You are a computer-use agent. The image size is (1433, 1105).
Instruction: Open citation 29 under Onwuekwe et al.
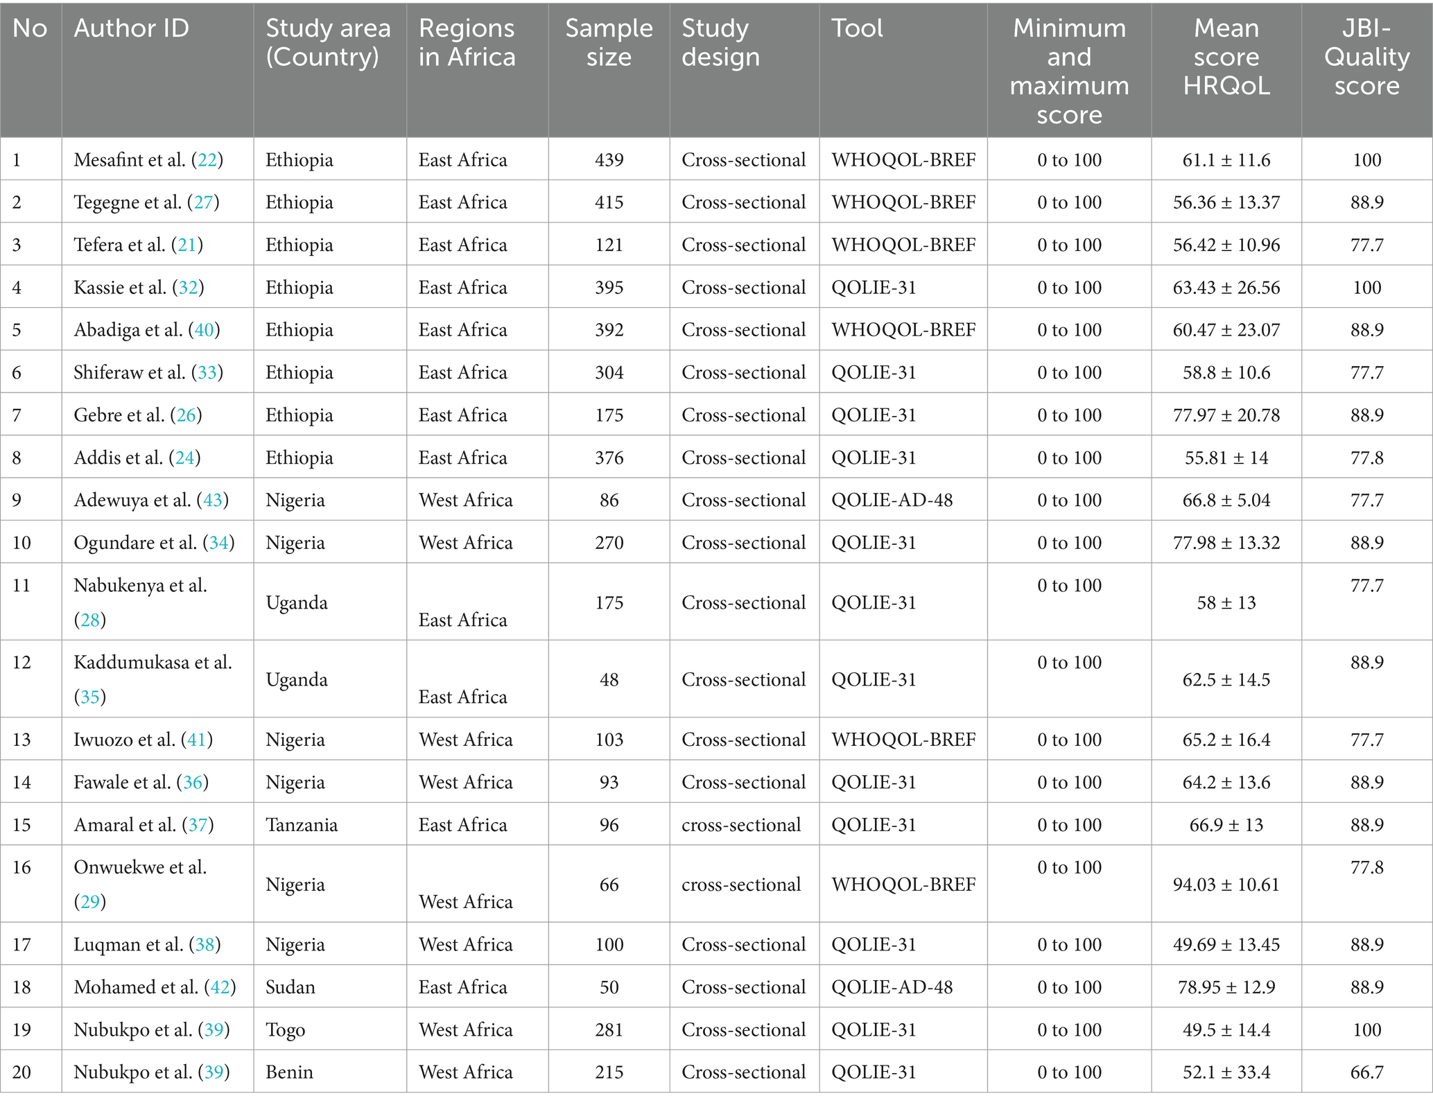tap(90, 902)
